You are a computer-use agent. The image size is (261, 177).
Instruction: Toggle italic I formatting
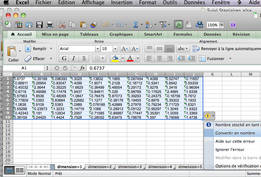(74, 58)
